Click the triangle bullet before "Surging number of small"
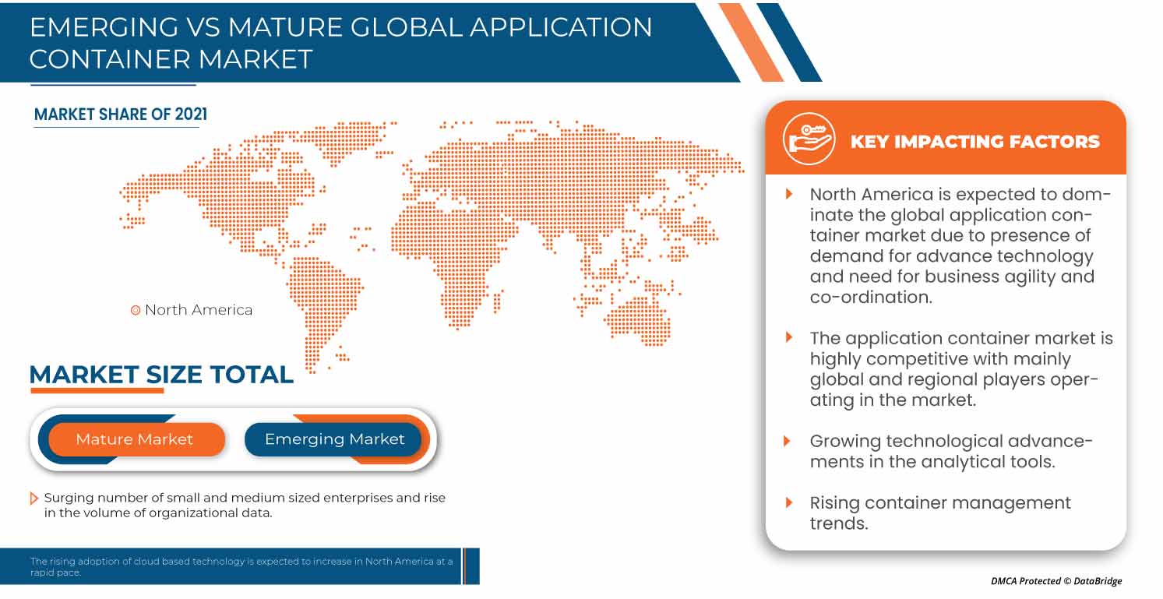Viewport: 1163px width, 599px height. coord(33,498)
